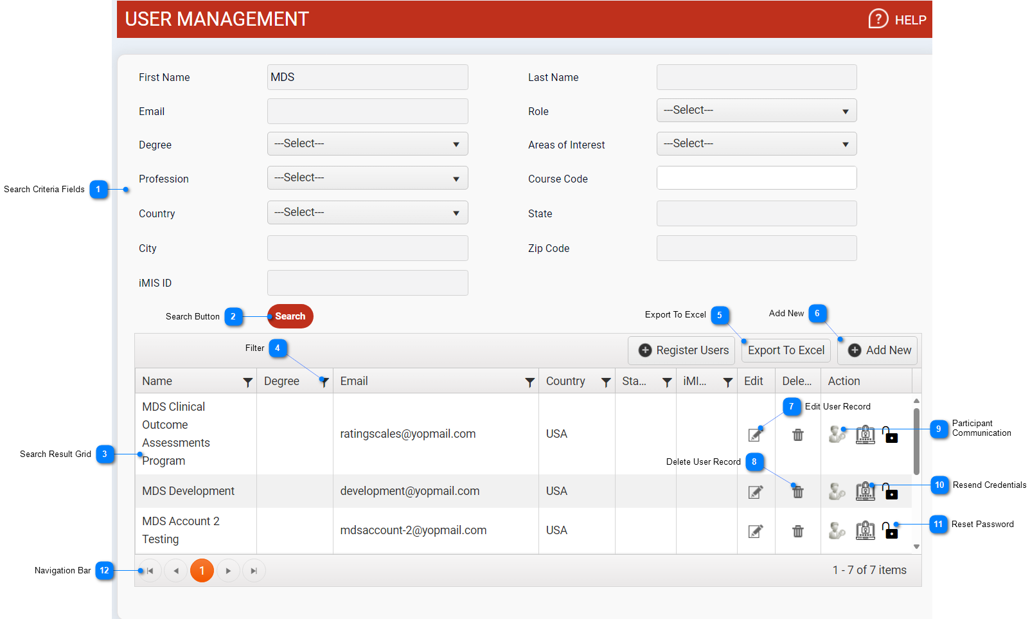1030x619 pixels.
Task: Click the Register Users button
Action: 682,350
